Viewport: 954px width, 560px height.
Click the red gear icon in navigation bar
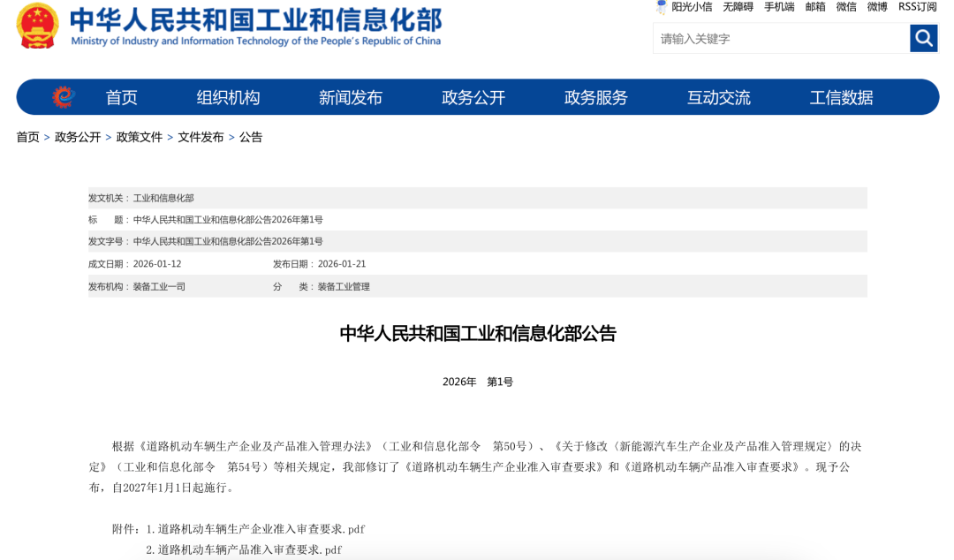point(63,97)
